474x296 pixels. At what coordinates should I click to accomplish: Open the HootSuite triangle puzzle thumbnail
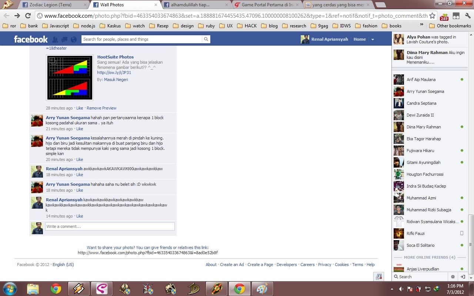(x=70, y=78)
